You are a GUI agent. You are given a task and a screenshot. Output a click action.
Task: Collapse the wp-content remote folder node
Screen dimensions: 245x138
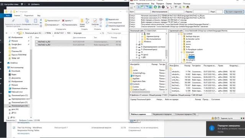click(179, 34)
